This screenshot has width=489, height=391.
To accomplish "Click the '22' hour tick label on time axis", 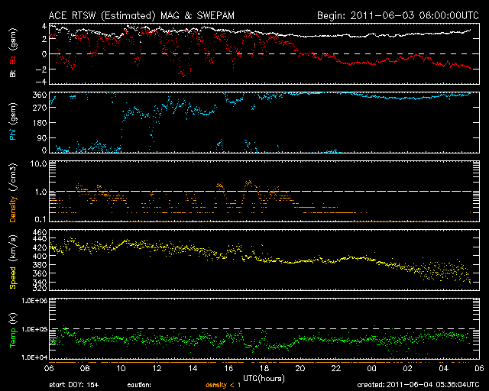I will click(336, 369).
